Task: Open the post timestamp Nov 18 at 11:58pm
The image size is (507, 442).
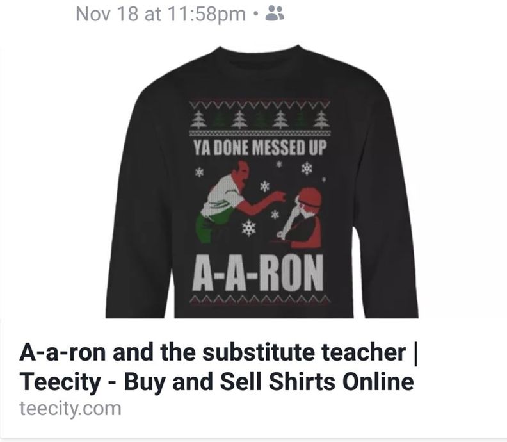Action: click(x=161, y=14)
